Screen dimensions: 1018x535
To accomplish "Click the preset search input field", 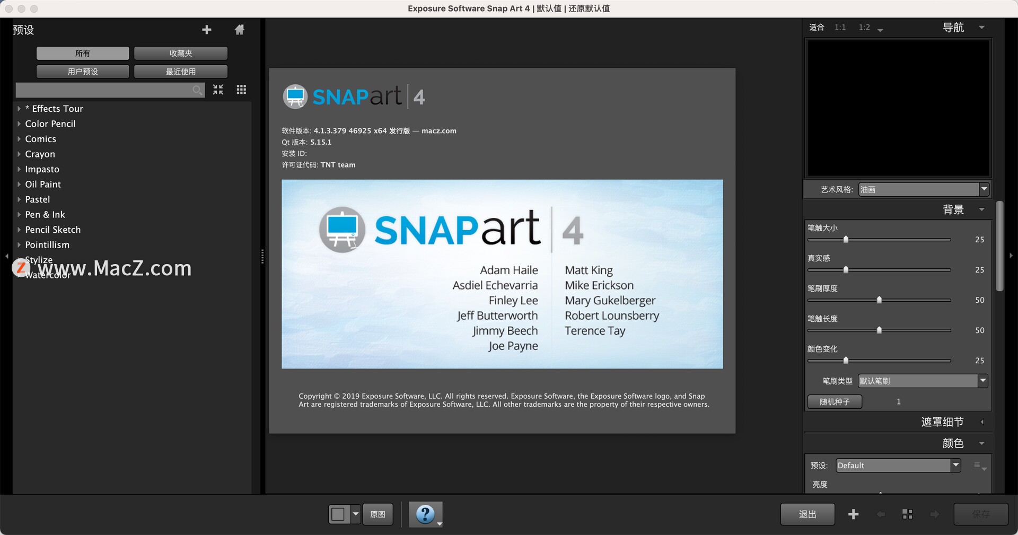I will (x=103, y=90).
